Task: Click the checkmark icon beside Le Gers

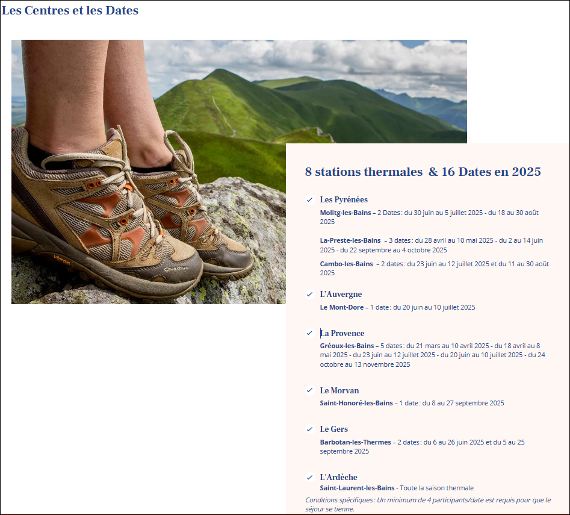Action: pyautogui.click(x=310, y=429)
